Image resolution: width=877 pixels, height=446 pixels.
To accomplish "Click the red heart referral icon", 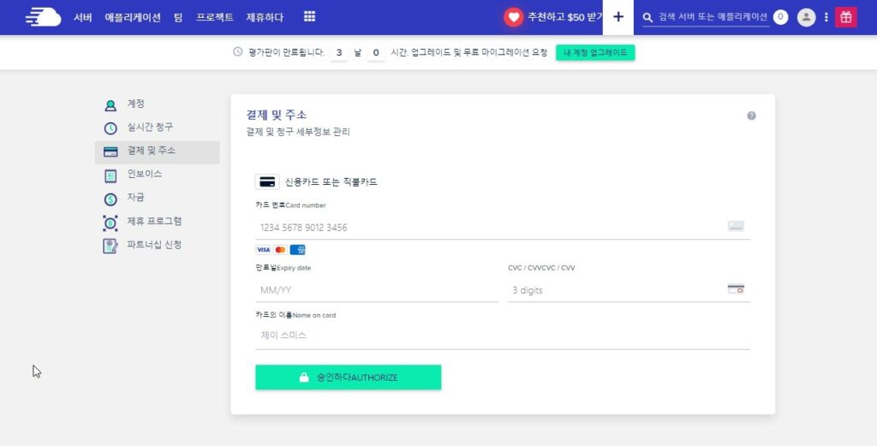I will (513, 17).
